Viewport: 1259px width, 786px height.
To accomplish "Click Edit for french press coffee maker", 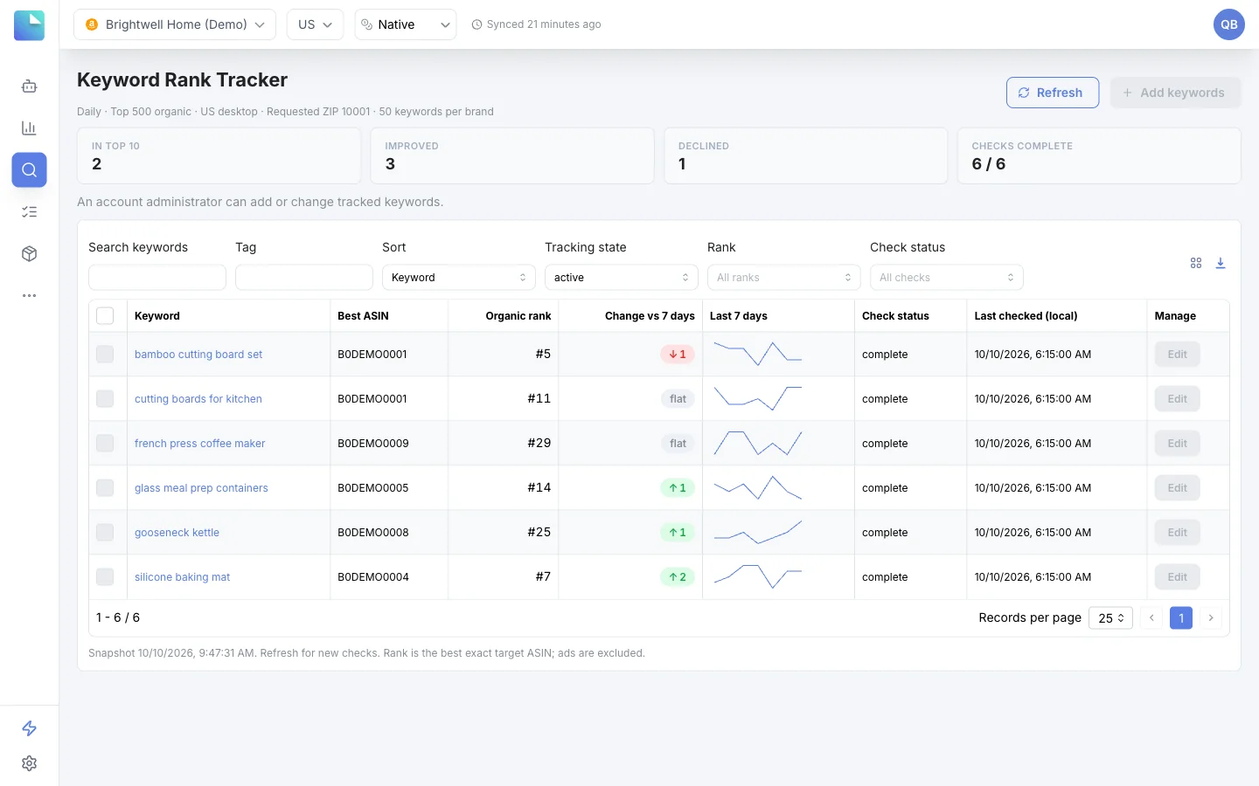I will pyautogui.click(x=1177, y=443).
